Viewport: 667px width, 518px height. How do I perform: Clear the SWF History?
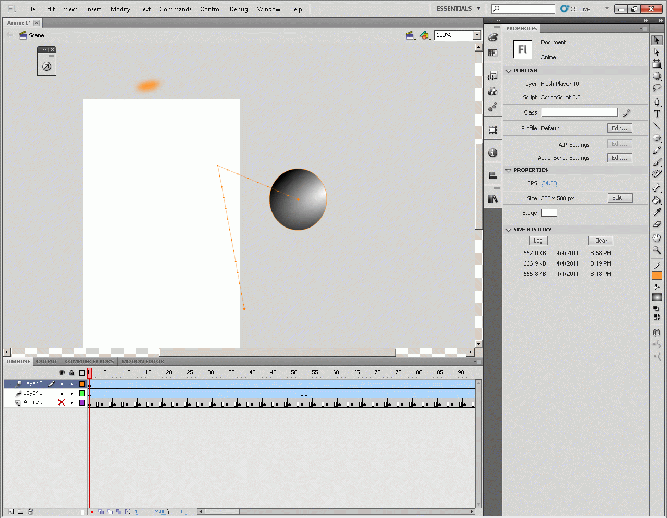coord(601,241)
